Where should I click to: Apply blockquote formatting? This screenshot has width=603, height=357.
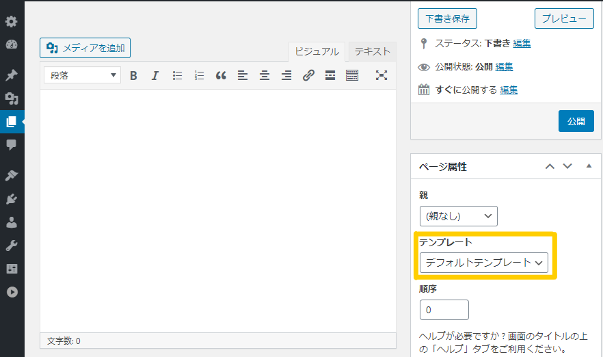tap(221, 75)
